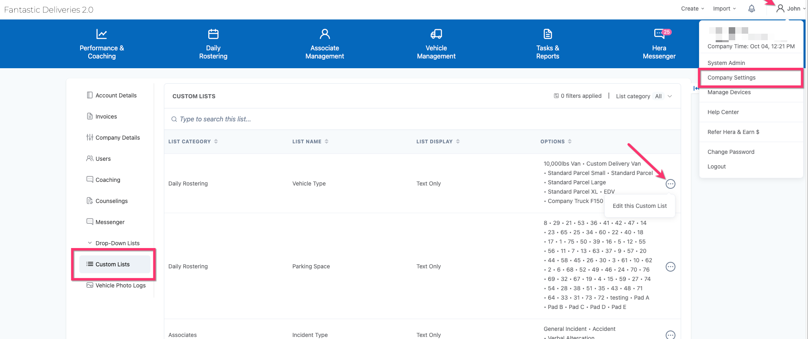Image resolution: width=808 pixels, height=339 pixels.
Task: Click the Company Details sliders icon
Action: tap(90, 137)
